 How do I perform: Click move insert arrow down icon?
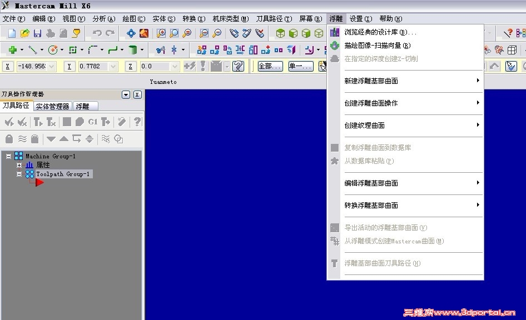click(x=51, y=139)
